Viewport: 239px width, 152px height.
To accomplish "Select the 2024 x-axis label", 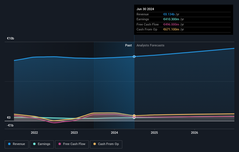I will pyautogui.click(x=114, y=133).
